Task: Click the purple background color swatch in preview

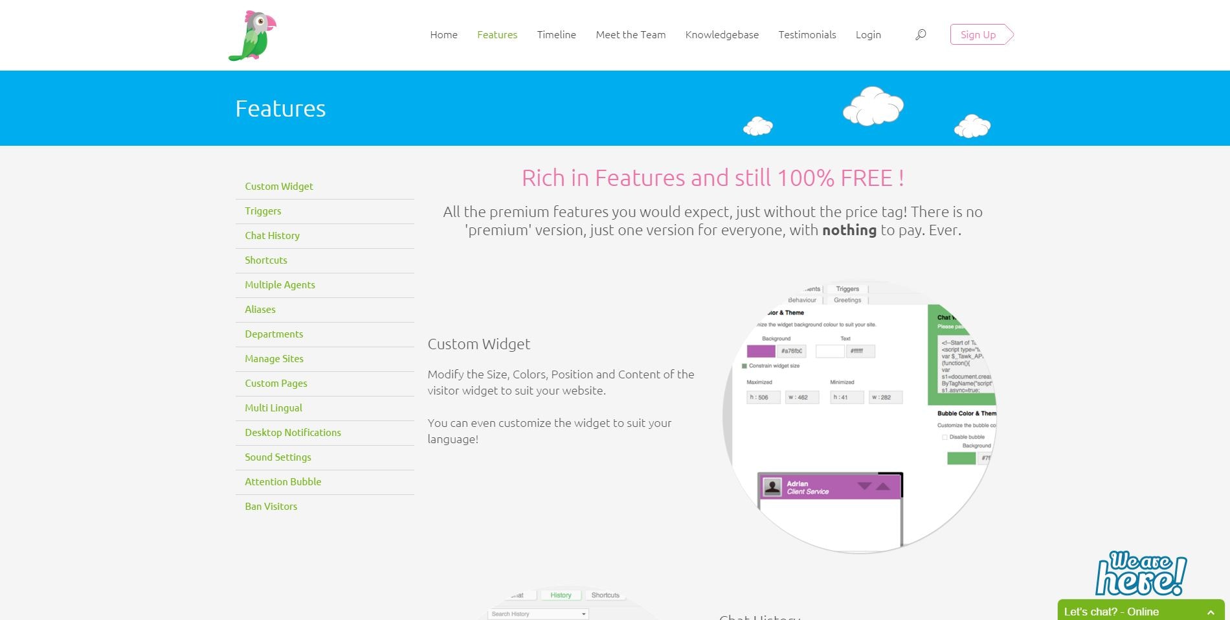Action: (761, 351)
